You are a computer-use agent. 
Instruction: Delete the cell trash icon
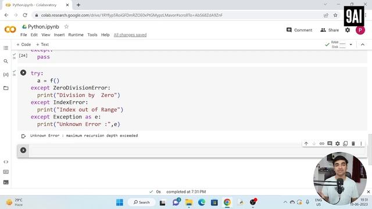click(353, 143)
